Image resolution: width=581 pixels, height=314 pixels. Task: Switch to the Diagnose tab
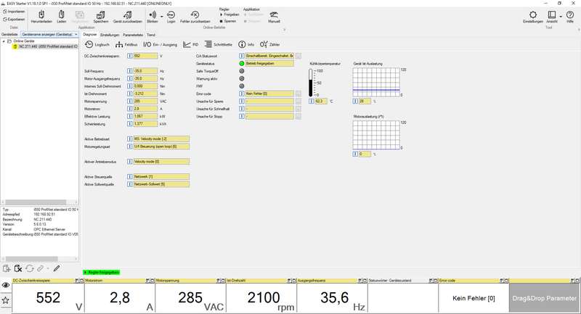tap(89, 34)
